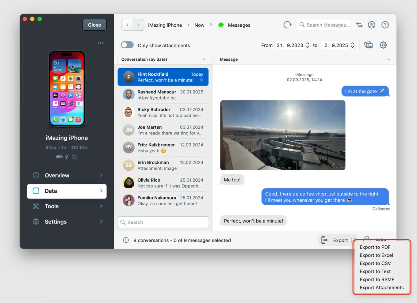Open the user account icon

[372, 25]
